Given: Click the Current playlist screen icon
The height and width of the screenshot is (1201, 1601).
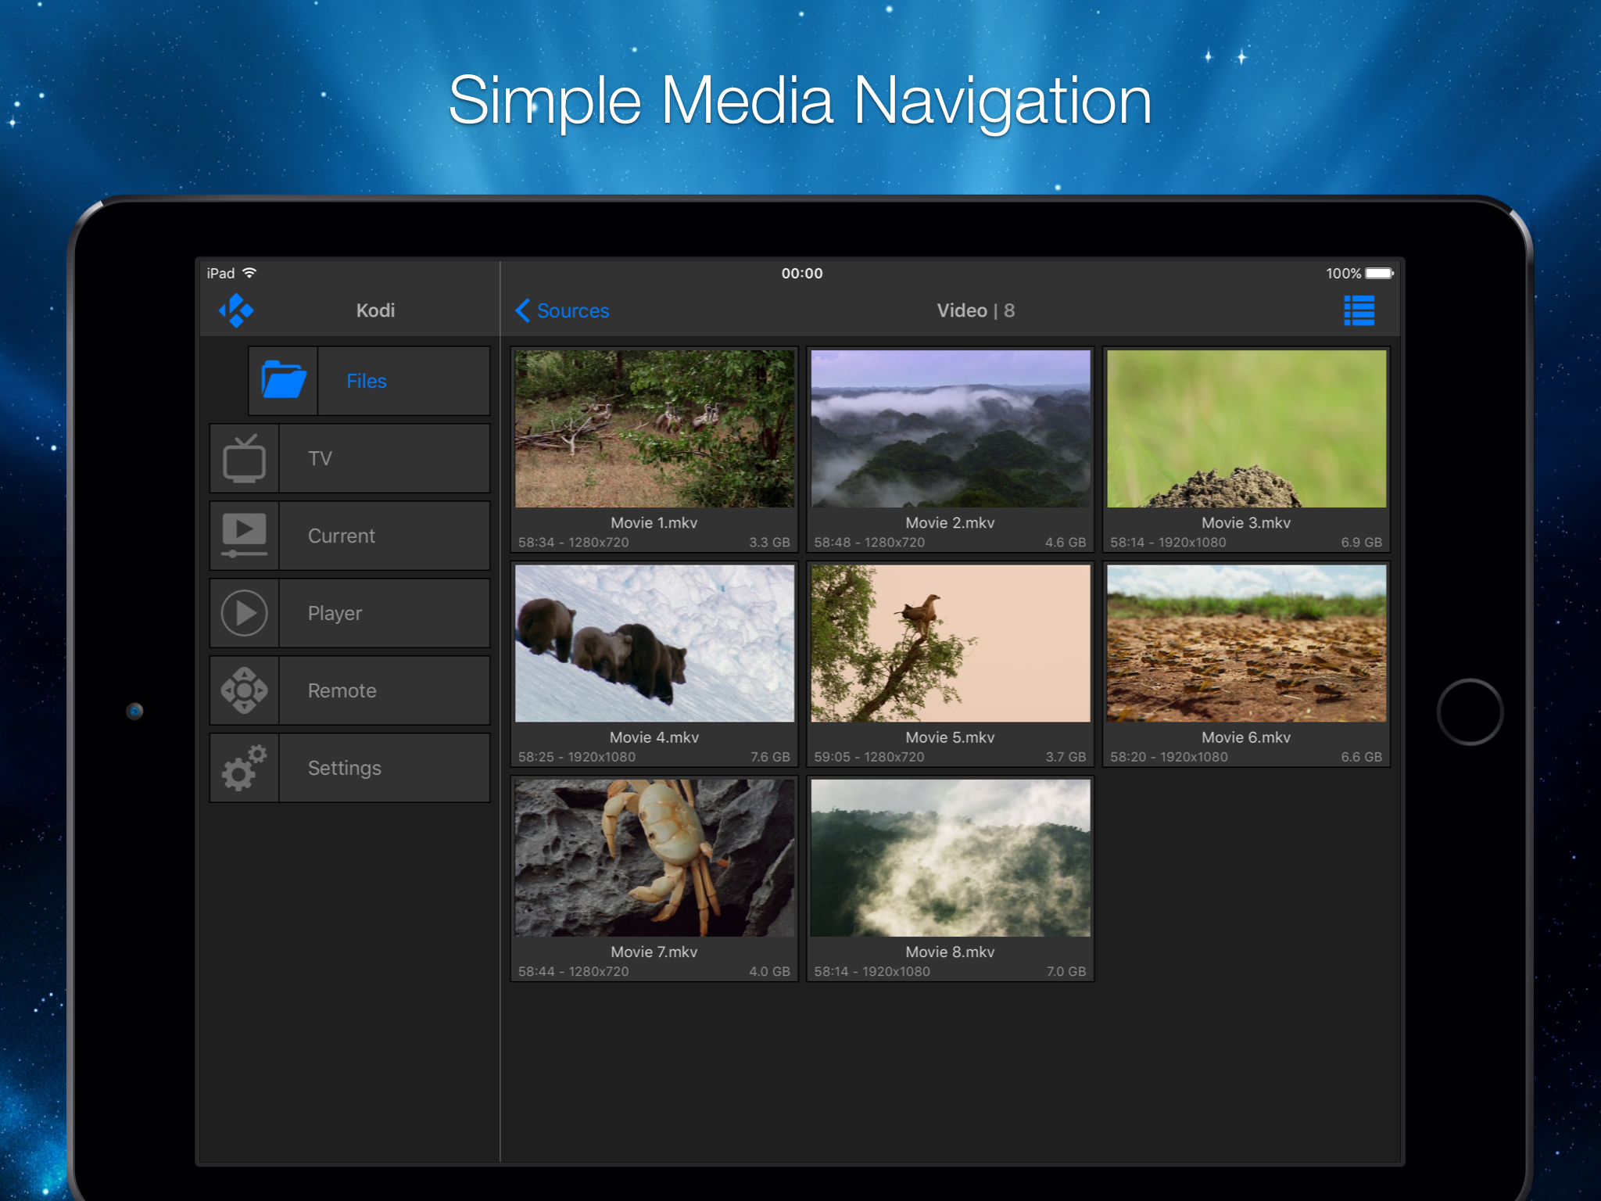Looking at the screenshot, I should (x=244, y=536).
